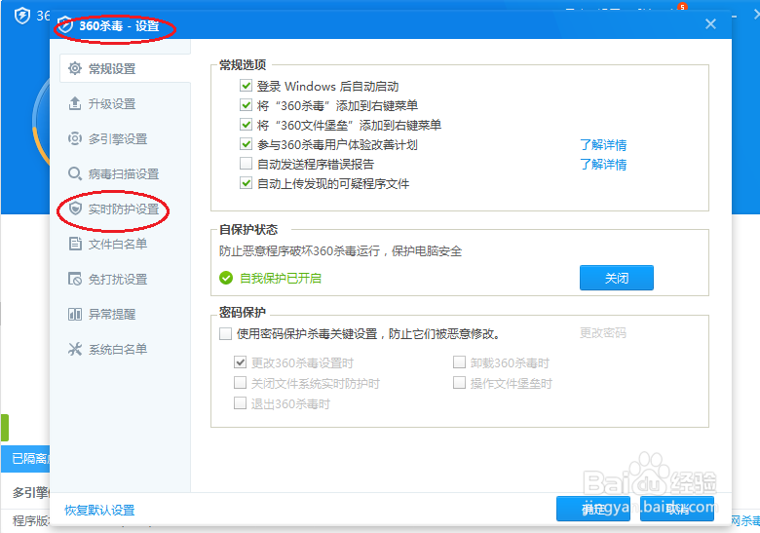This screenshot has width=760, height=533.
Task: Close the 360杀毒 settings dialog
Action: pyautogui.click(x=710, y=23)
